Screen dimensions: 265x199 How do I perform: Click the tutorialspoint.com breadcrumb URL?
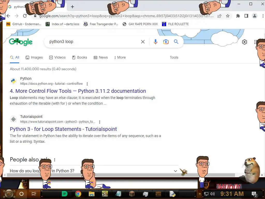pos(58,122)
